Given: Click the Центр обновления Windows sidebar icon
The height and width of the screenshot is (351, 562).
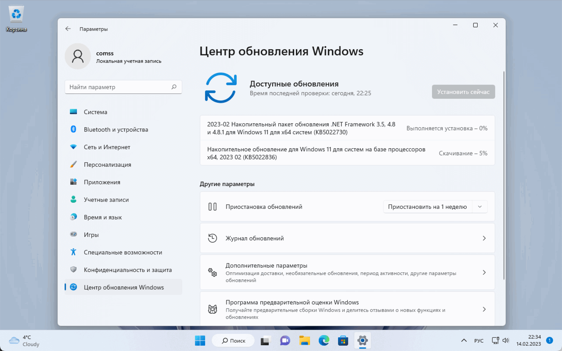Looking at the screenshot, I should (x=74, y=287).
